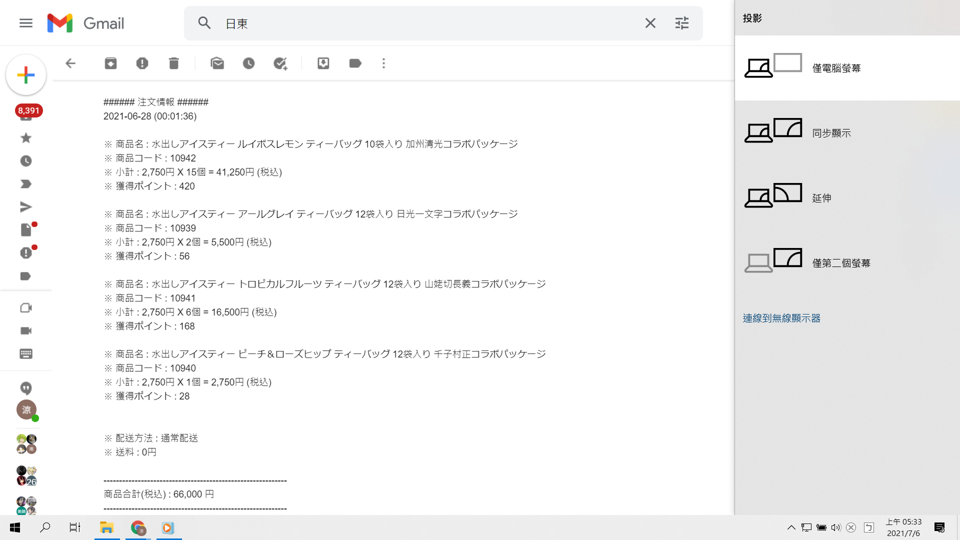The image size is (960, 540).
Task: Open the battery status tray icon
Action: pyautogui.click(x=821, y=527)
